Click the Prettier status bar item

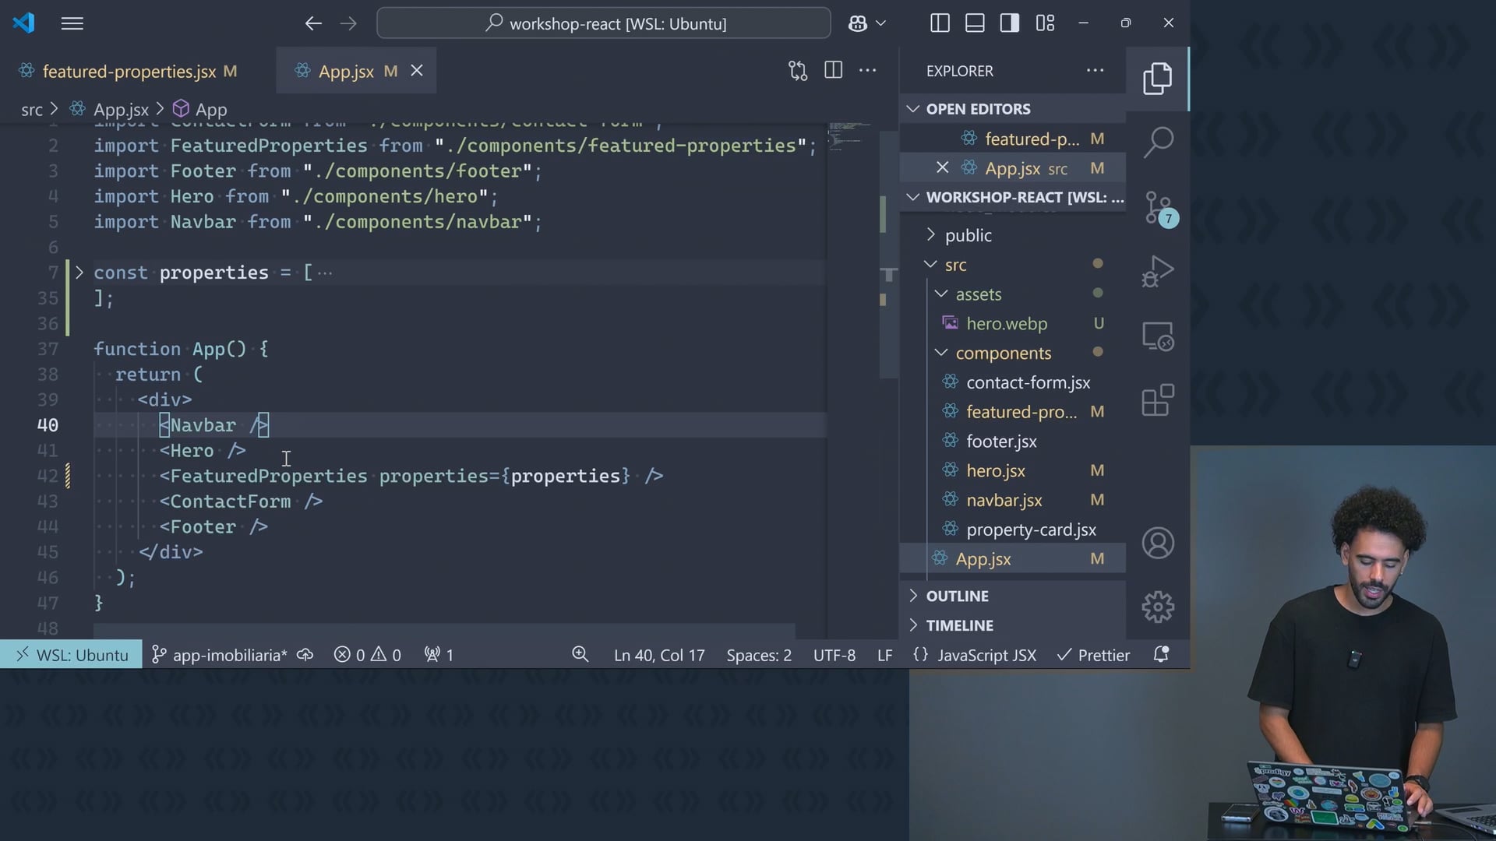[1094, 656]
